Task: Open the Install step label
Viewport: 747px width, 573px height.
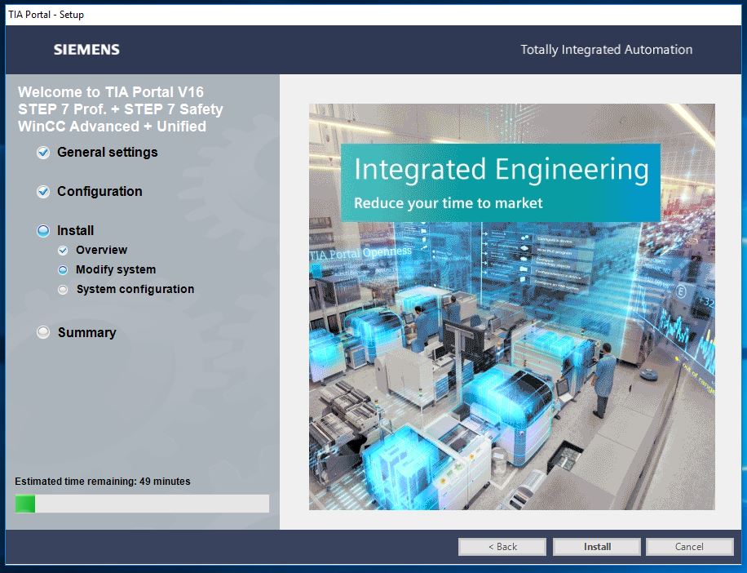Action: pyautogui.click(x=75, y=231)
